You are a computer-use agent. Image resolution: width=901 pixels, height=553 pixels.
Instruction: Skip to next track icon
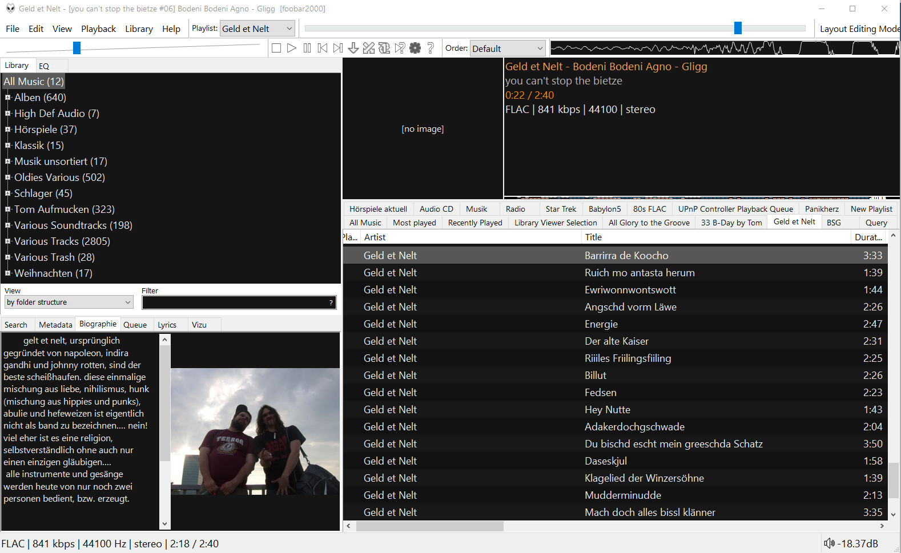click(338, 48)
